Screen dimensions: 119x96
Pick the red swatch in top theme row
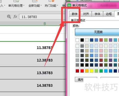[x=101, y=40]
